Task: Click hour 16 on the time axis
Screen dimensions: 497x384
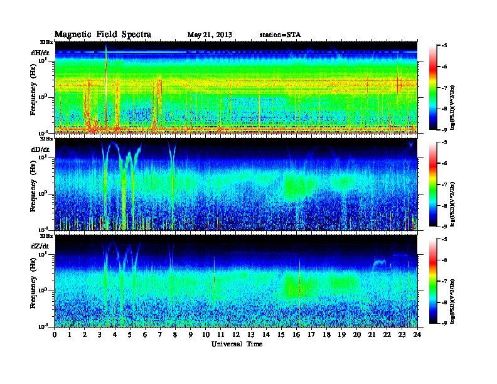Action: coord(296,334)
